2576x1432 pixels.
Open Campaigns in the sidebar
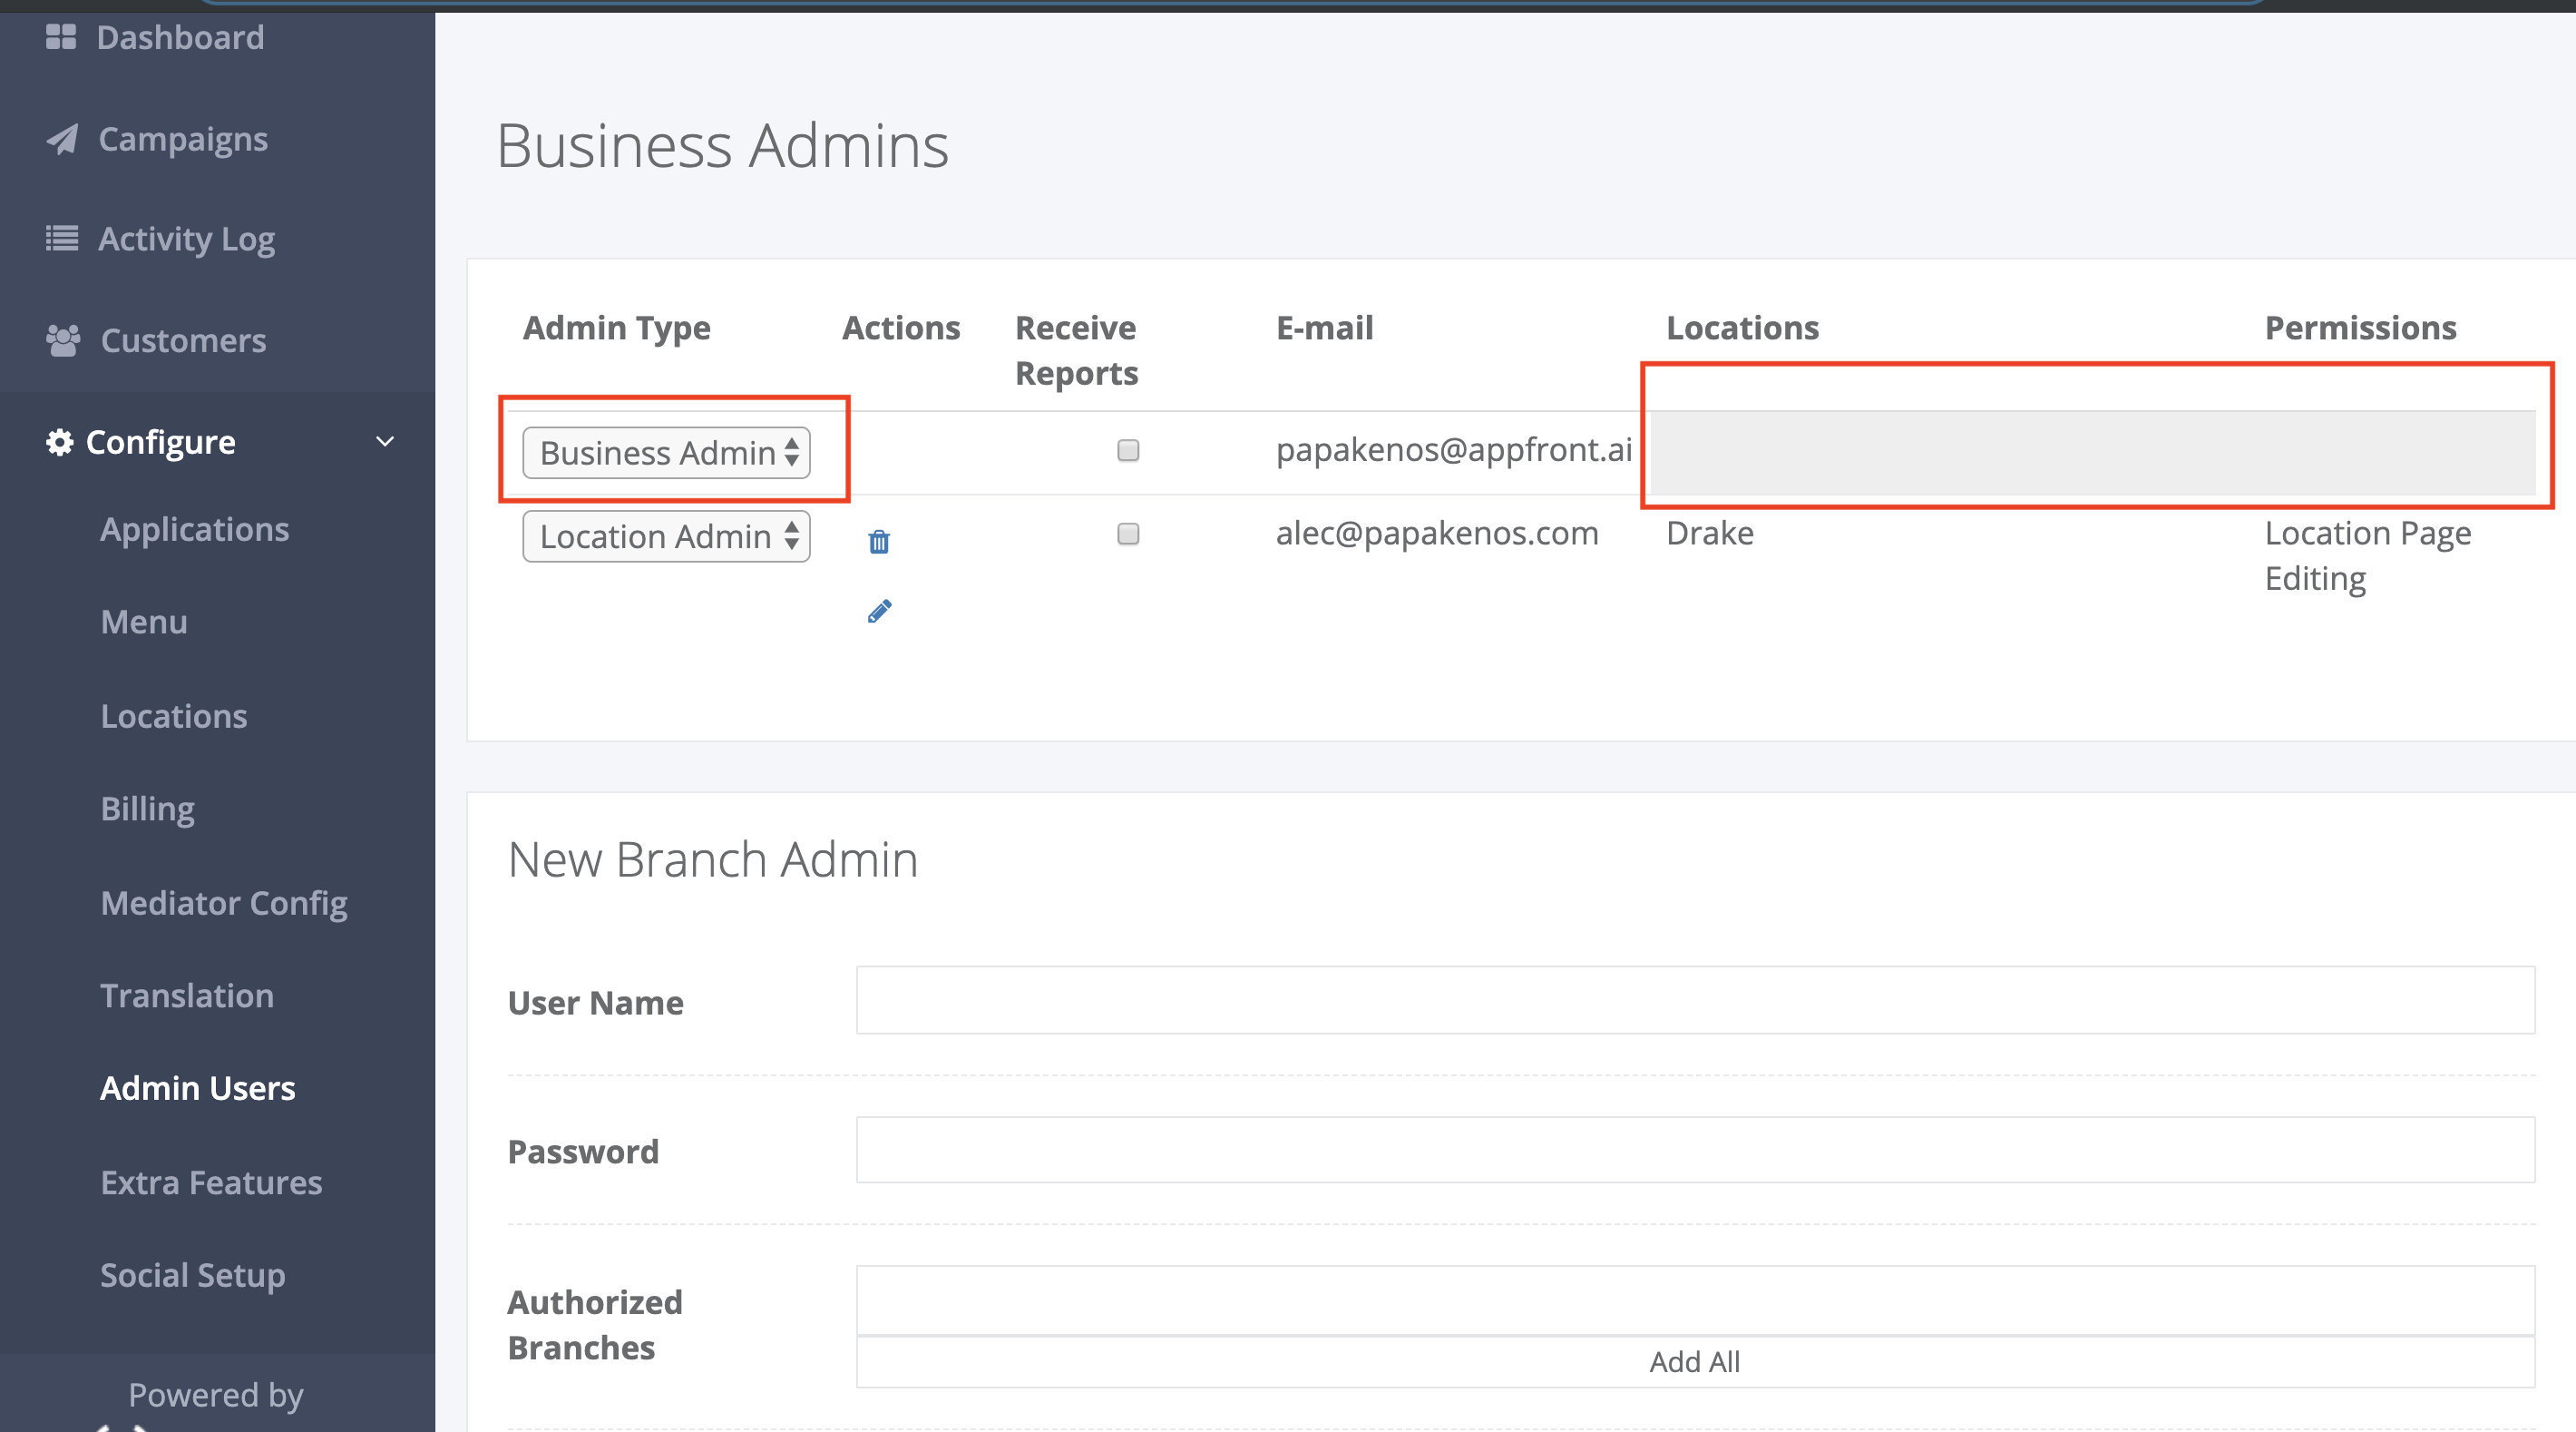click(183, 139)
